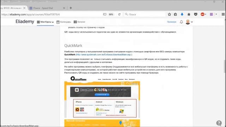Open the bookmarks library icon
Viewport: 226px width, 127px height.
click(x=176, y=14)
